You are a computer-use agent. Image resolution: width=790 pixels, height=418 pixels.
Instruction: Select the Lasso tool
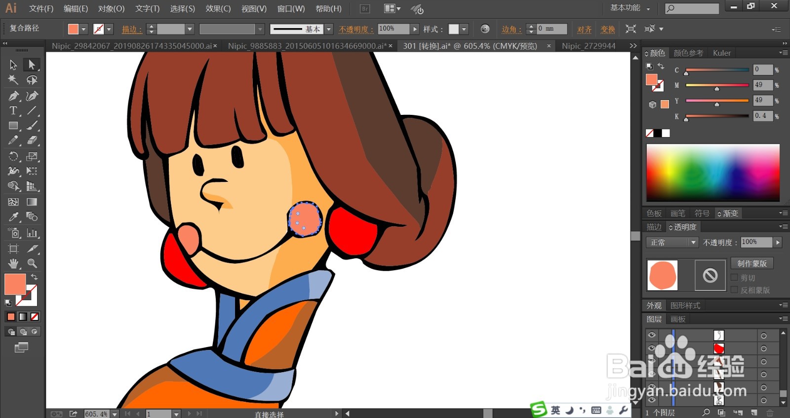click(x=32, y=80)
